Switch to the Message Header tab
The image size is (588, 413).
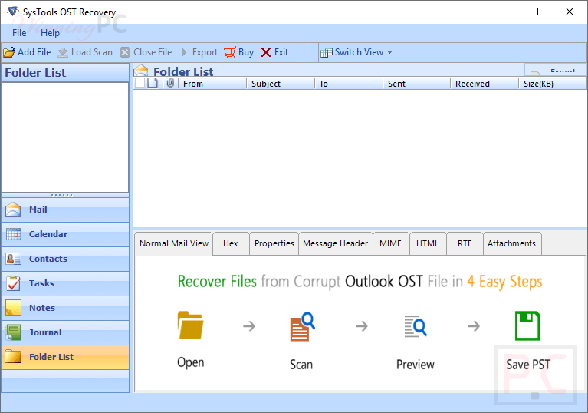click(335, 243)
